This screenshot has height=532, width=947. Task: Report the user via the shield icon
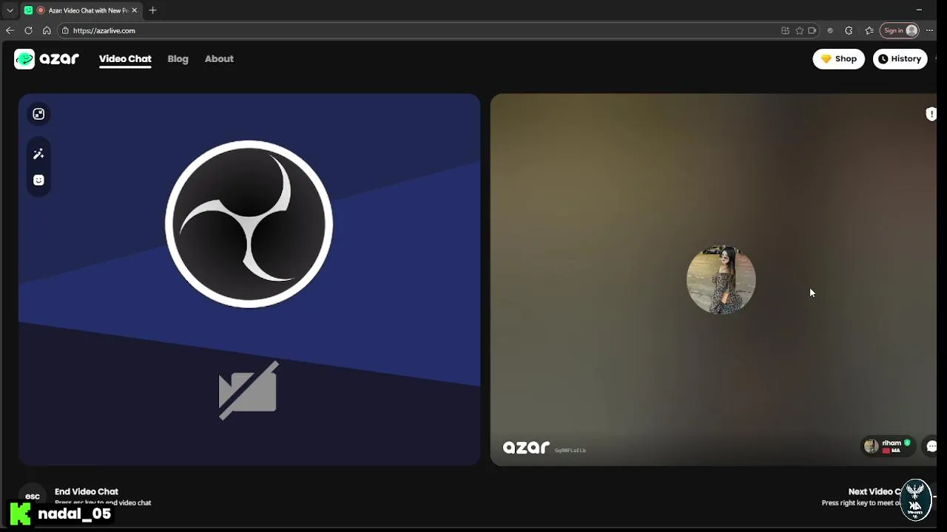point(931,114)
